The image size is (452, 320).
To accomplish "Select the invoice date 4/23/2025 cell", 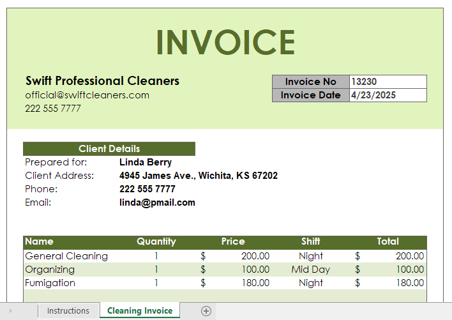I will 388,95.
